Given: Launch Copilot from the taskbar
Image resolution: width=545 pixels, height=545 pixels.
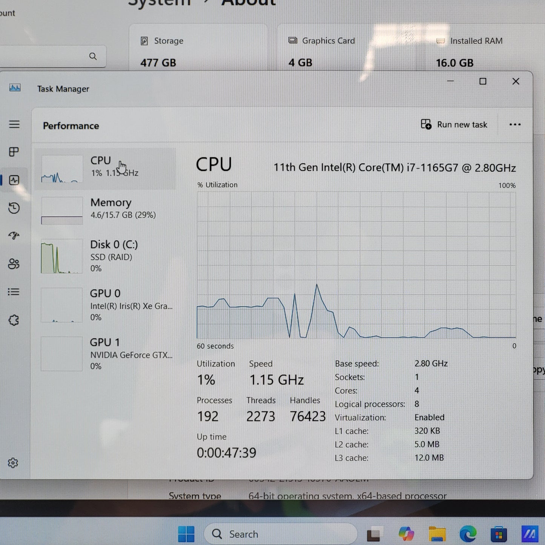Looking at the screenshot, I should (x=406, y=534).
